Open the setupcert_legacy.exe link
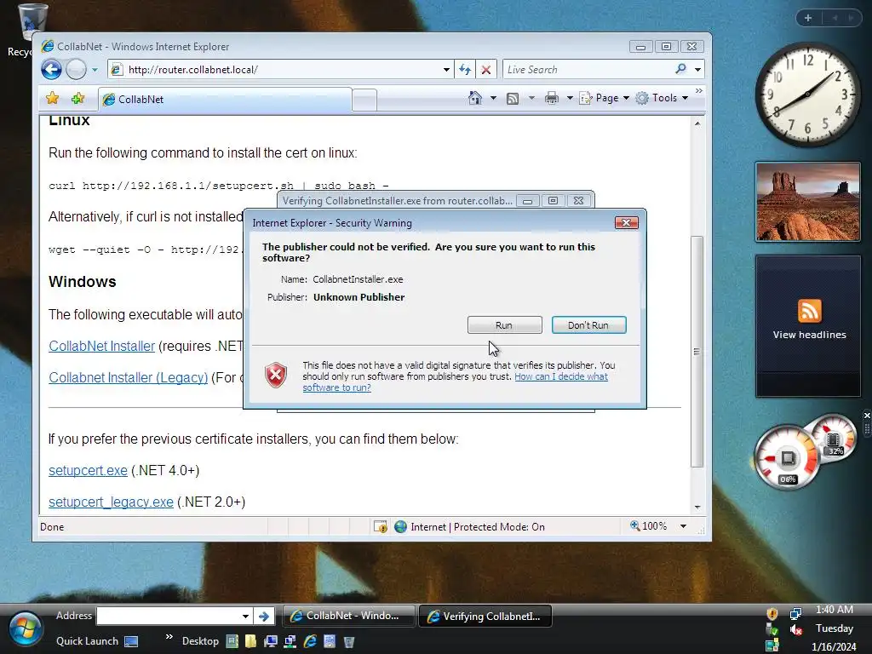 coord(112,502)
